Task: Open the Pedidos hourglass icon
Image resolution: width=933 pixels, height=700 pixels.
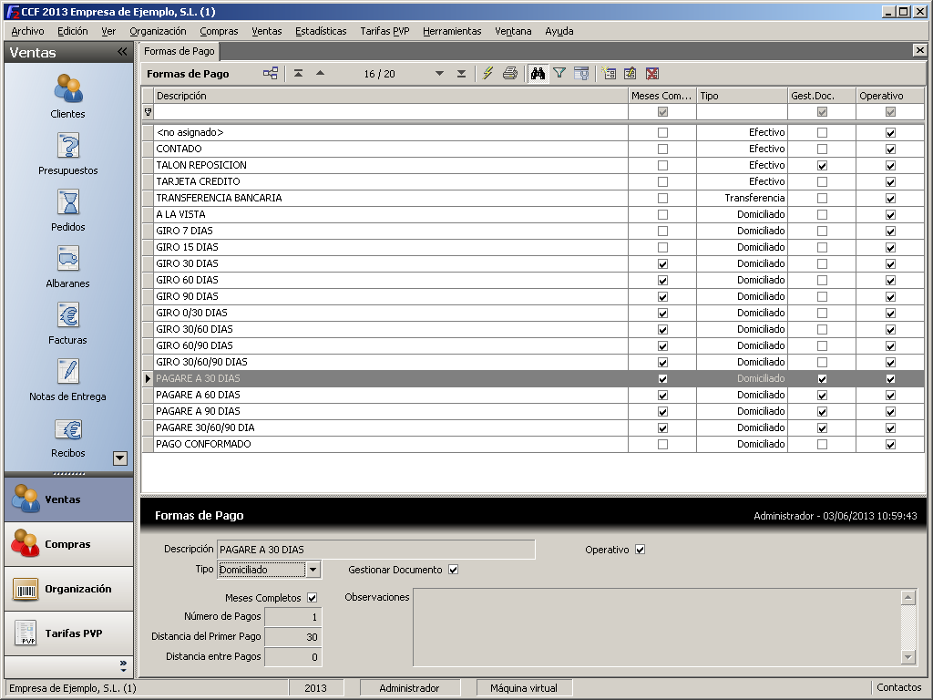Action: click(x=67, y=201)
